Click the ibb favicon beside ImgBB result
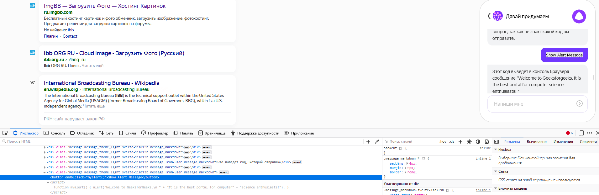Screen dimensions: 599x195 pos(33,5)
